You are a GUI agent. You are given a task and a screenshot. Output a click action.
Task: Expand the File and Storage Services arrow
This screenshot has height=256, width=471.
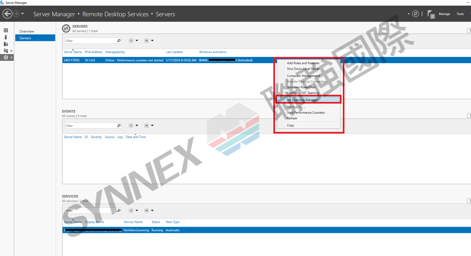[x=11, y=51]
